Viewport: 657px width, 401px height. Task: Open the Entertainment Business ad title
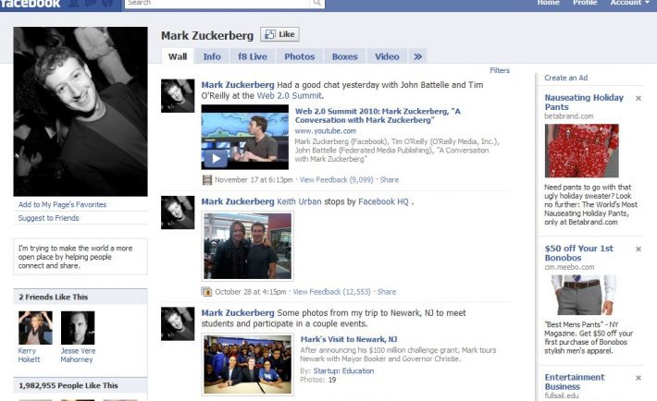click(x=574, y=382)
